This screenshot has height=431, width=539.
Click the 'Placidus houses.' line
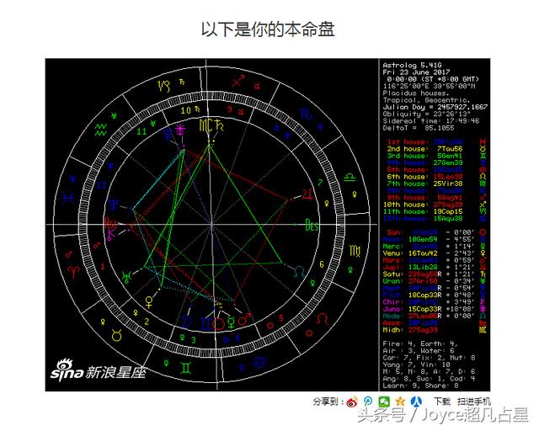pyautogui.click(x=416, y=93)
